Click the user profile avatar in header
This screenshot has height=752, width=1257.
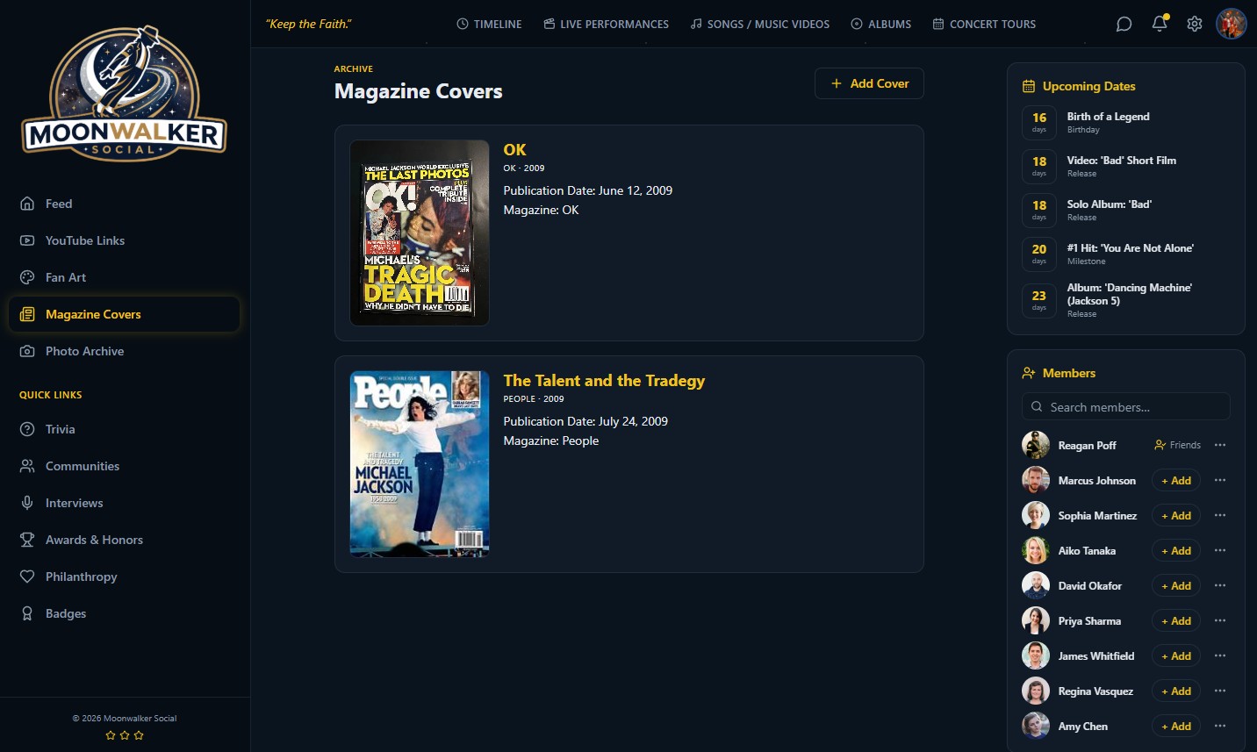click(1231, 24)
